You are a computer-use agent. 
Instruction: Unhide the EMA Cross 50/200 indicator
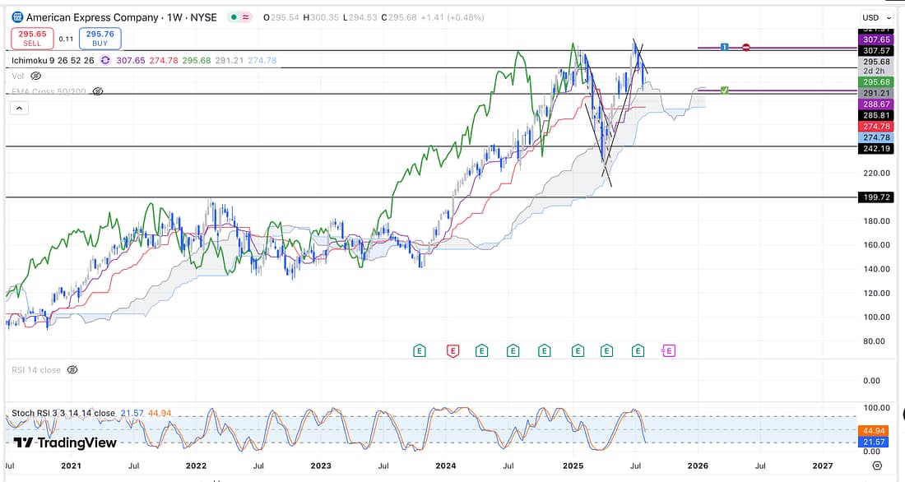[x=98, y=91]
